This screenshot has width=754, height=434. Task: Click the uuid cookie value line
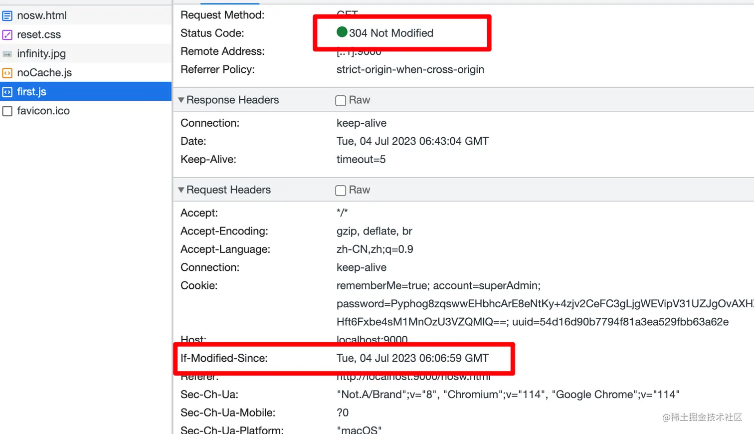533,322
